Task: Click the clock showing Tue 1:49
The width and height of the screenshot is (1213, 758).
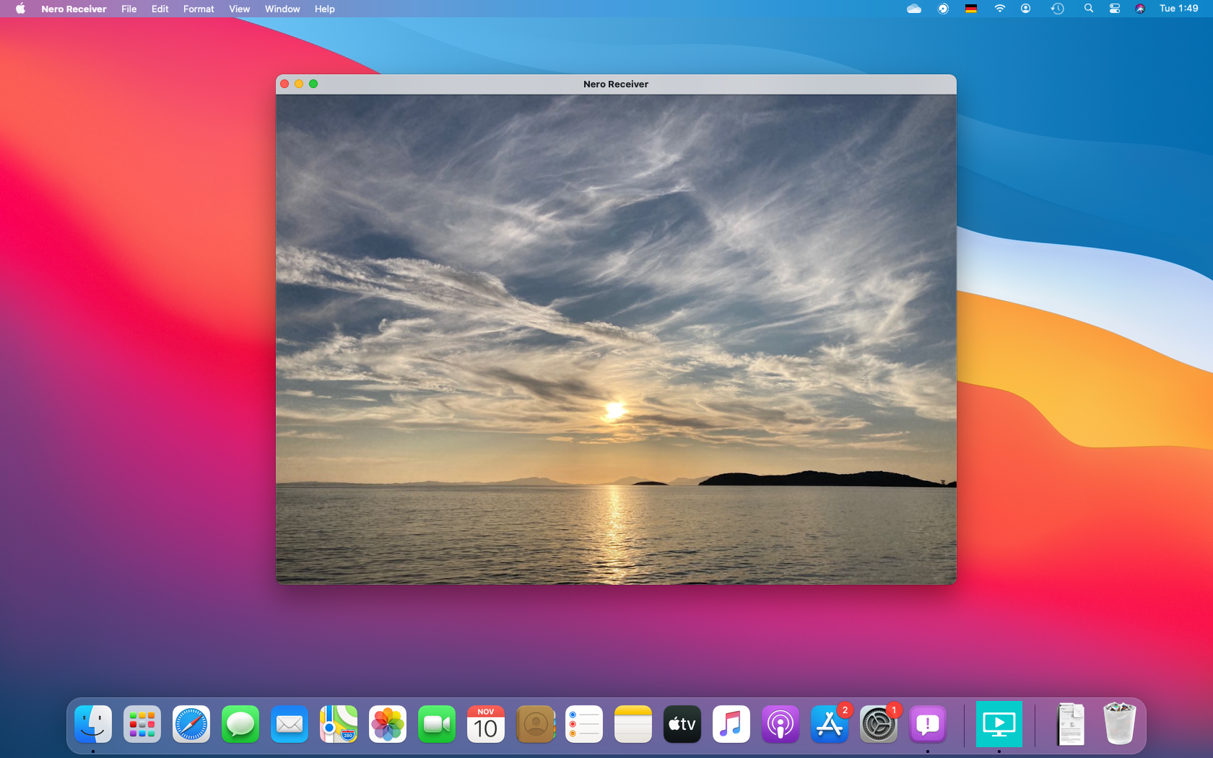Action: (1178, 9)
